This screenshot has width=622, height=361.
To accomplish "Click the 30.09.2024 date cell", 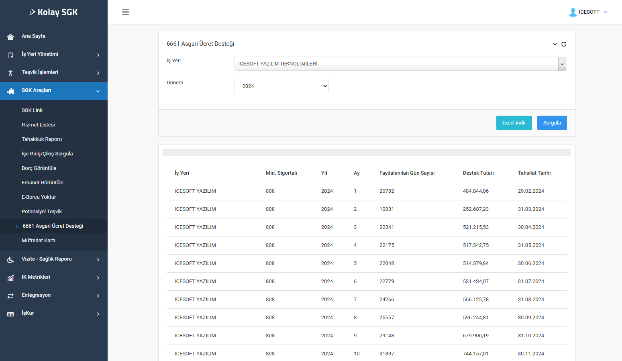I will pyautogui.click(x=531, y=318).
